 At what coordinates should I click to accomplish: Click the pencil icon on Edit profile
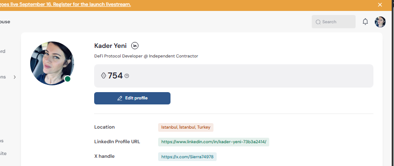(x=120, y=99)
